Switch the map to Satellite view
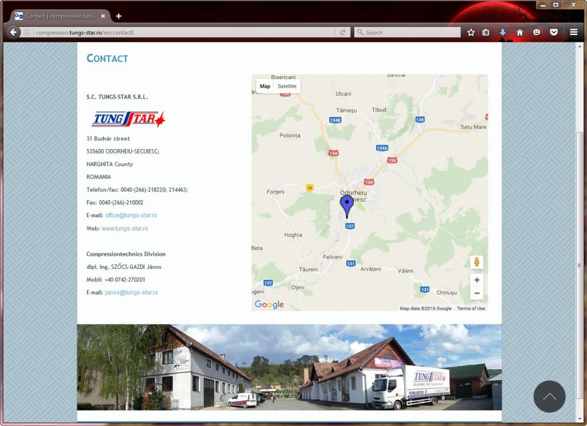The height and width of the screenshot is (426, 587). pyautogui.click(x=287, y=86)
